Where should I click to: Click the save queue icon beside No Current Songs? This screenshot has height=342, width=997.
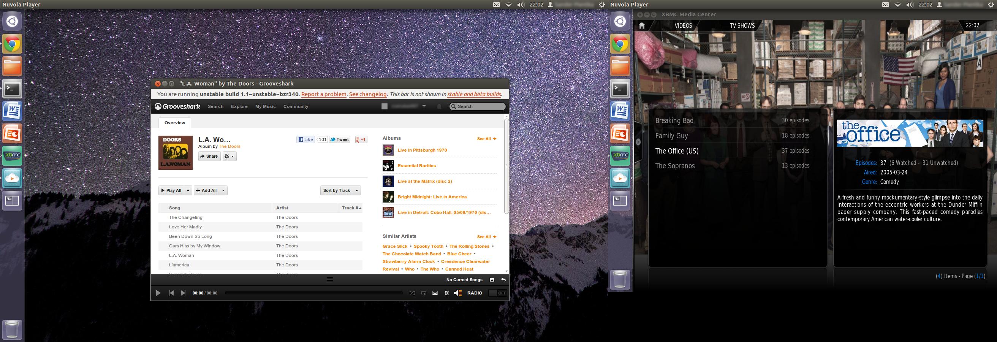click(492, 280)
